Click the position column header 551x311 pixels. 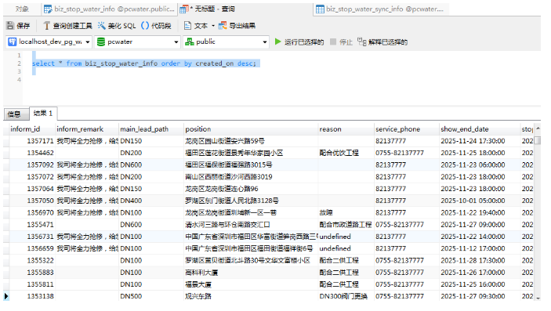[251, 129]
